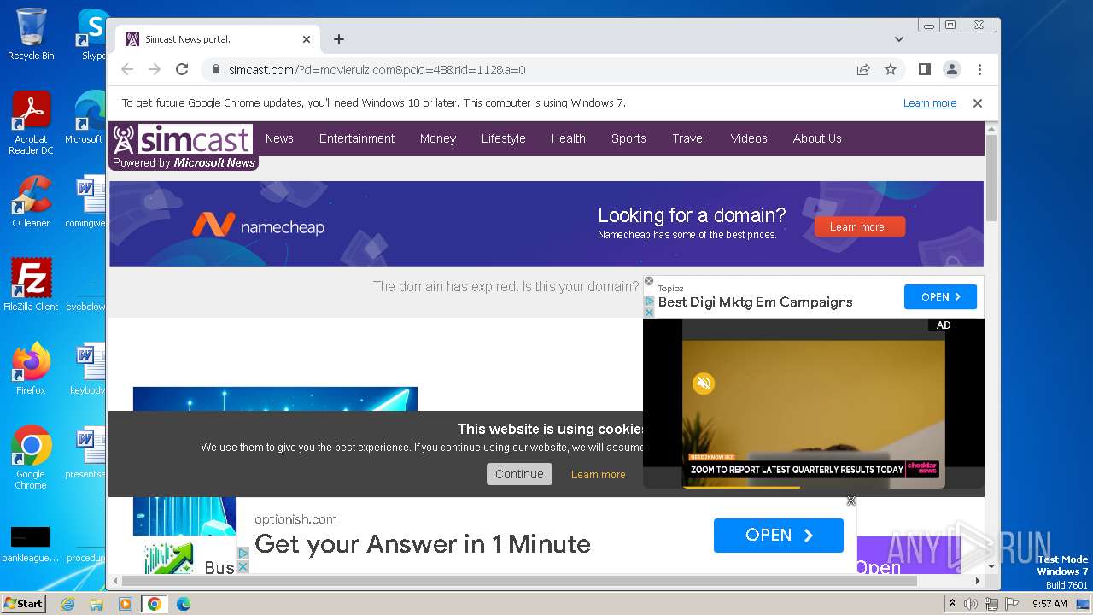Click the namecheap logo in banner
Screen dimensions: 1093x615
[x=258, y=225]
